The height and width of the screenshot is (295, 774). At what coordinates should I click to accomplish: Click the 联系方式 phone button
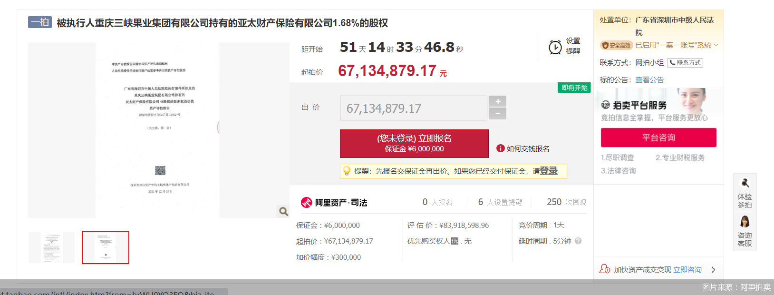685,63
